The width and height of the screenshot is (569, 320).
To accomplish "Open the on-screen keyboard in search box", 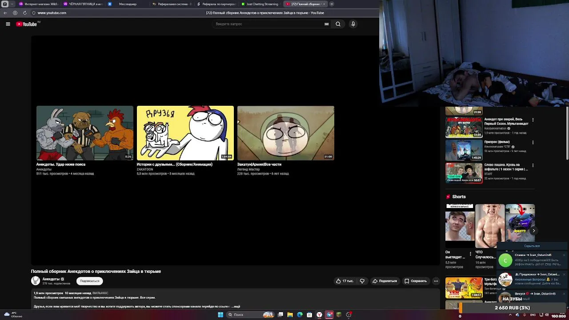I will click(x=327, y=24).
